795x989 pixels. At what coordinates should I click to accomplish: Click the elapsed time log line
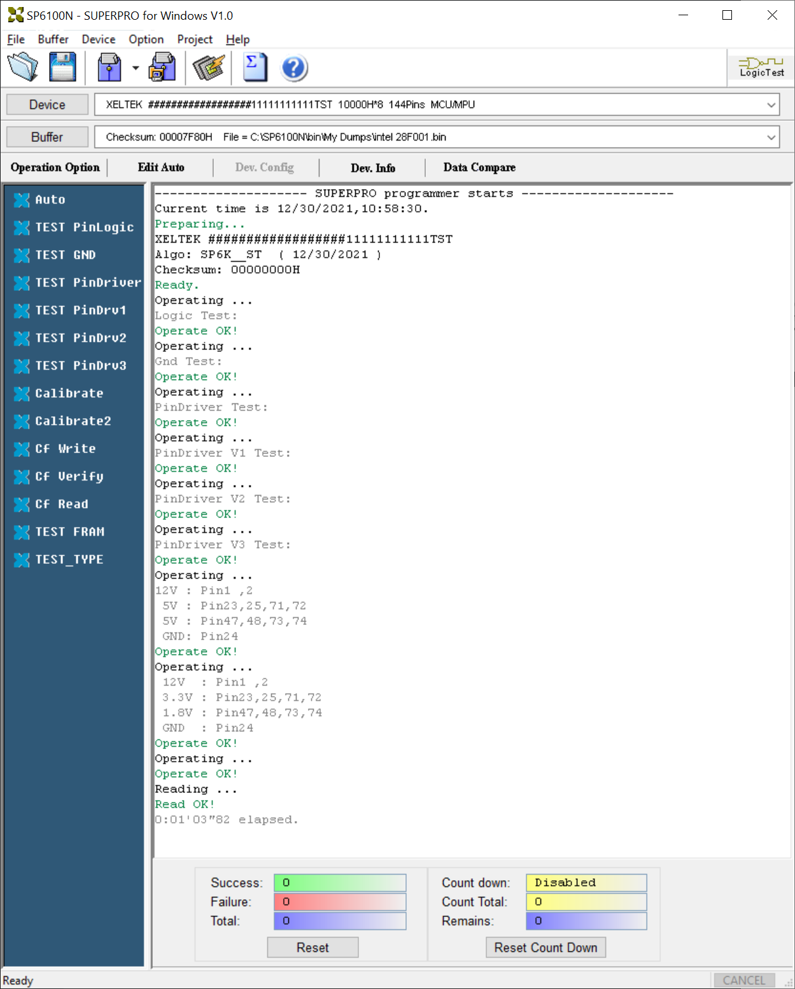click(227, 820)
